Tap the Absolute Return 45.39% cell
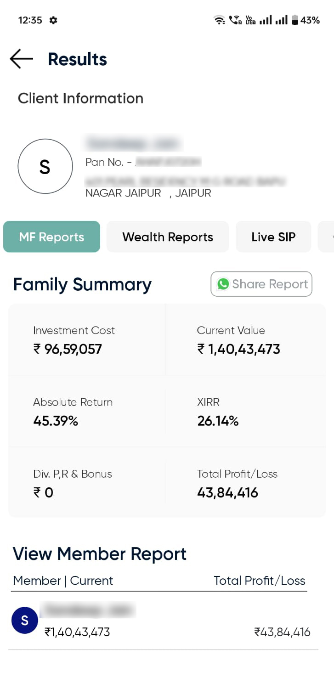This screenshot has width=334, height=700. click(x=86, y=412)
